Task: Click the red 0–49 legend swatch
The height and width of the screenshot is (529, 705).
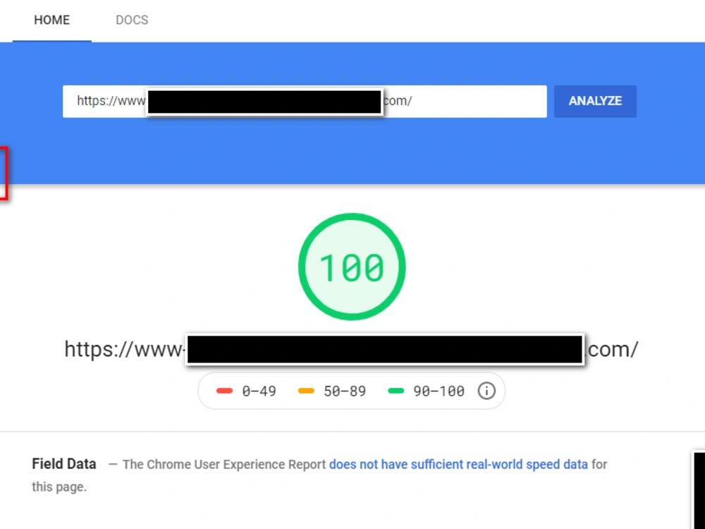Action: (224, 391)
